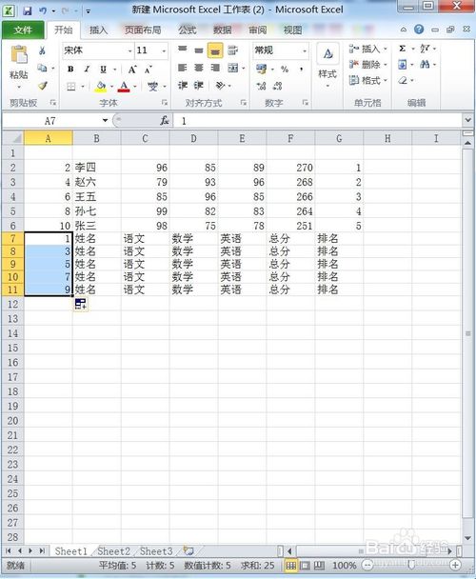
Task: Click the Excel Help question mark icon
Action: 419,30
